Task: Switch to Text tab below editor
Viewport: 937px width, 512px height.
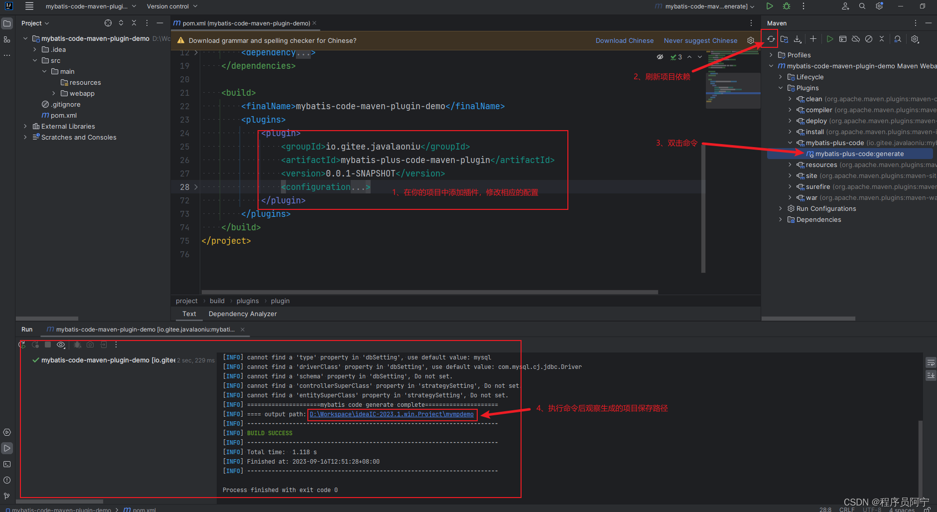Action: pos(189,314)
